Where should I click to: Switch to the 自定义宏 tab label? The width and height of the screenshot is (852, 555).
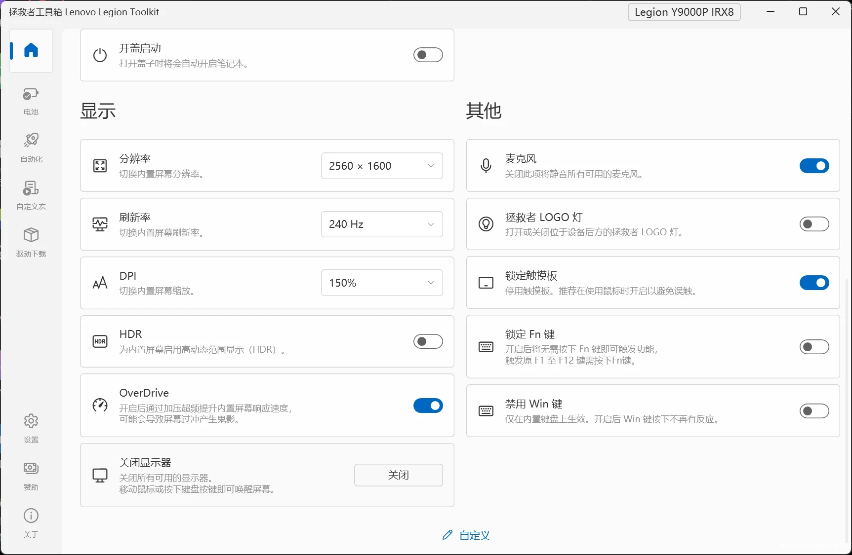(x=31, y=207)
